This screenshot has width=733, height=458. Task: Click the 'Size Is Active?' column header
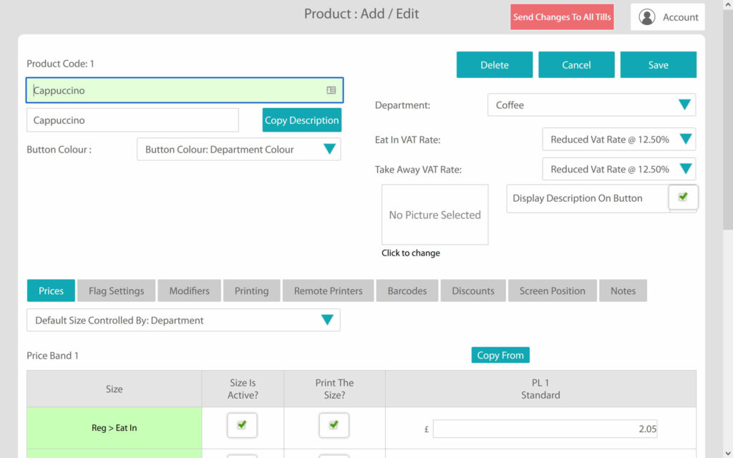click(x=243, y=389)
